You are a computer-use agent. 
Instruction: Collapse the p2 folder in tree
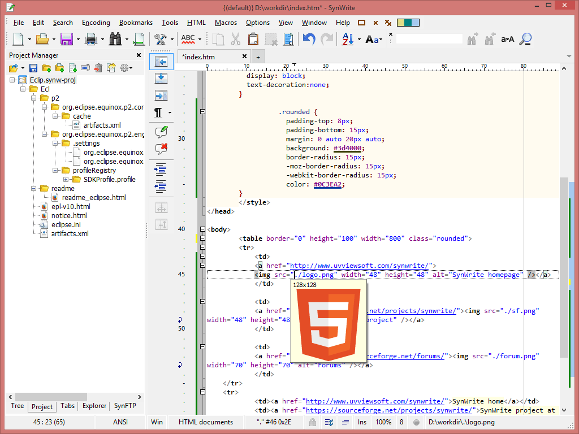[34, 98]
